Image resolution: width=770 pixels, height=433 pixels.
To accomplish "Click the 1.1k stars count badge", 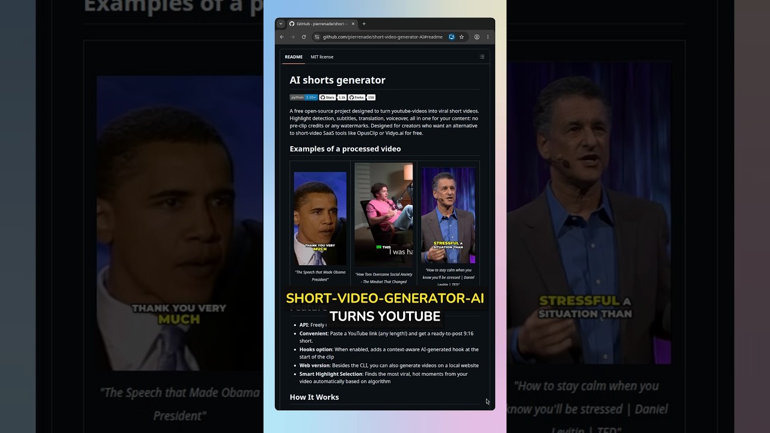I will [342, 97].
